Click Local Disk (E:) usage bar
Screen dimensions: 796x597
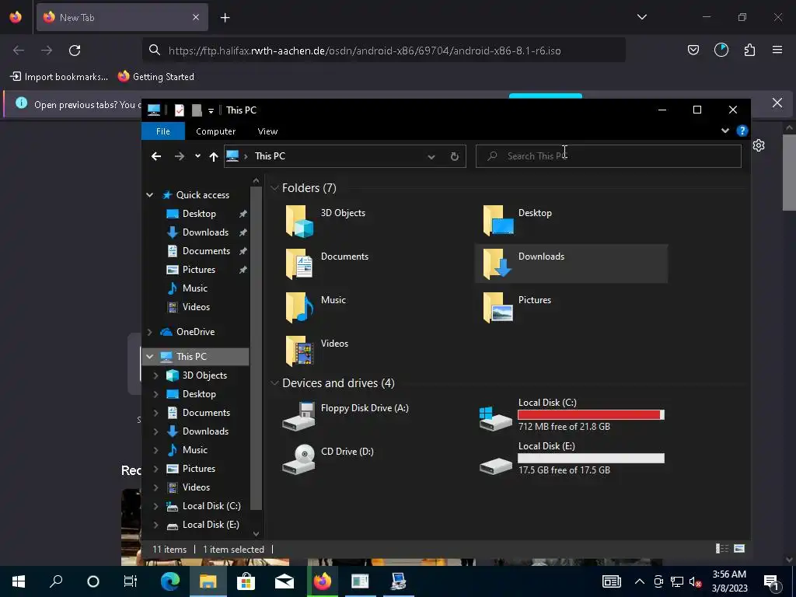point(591,459)
